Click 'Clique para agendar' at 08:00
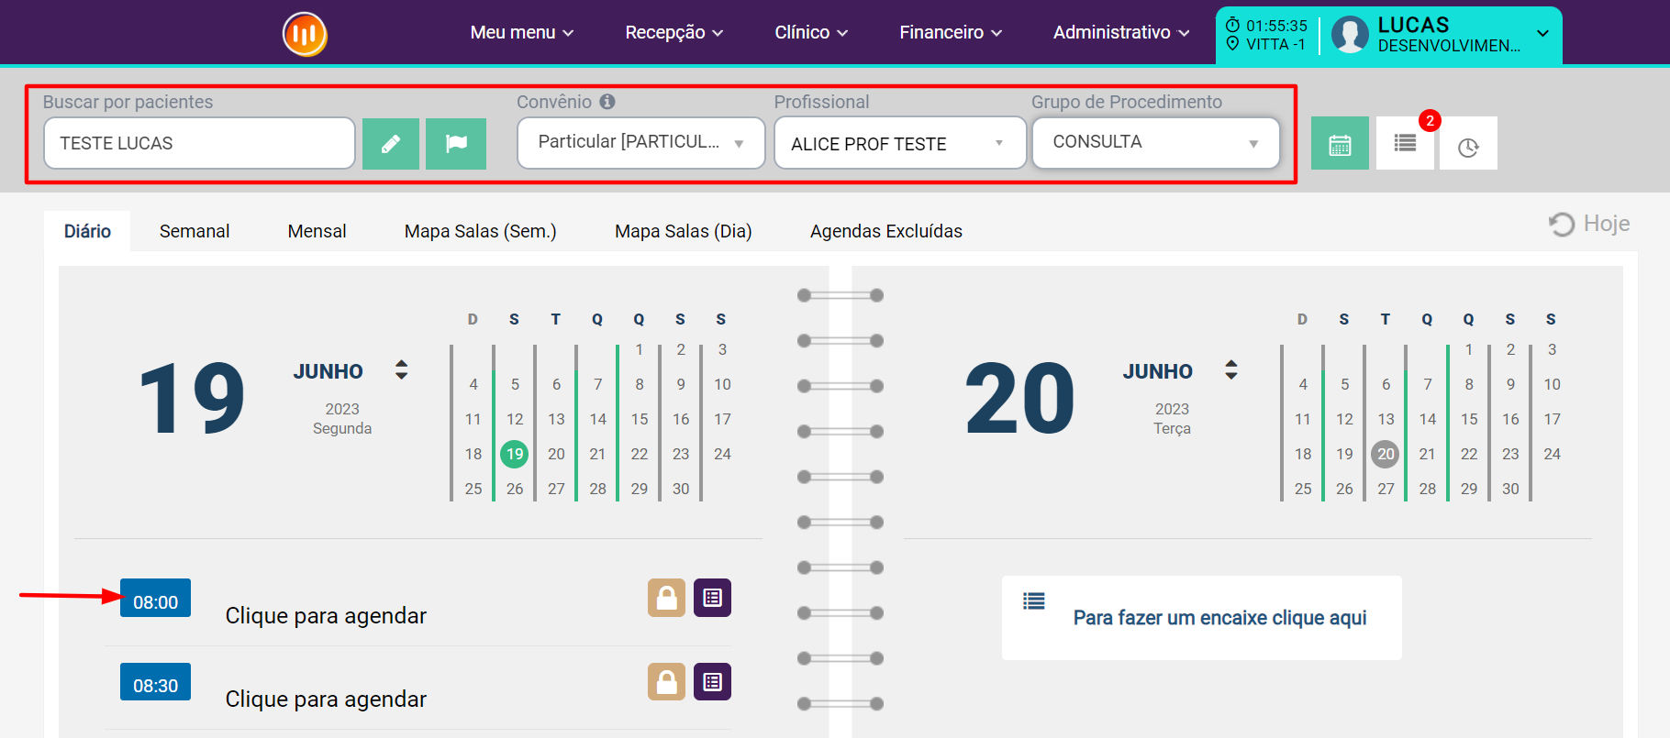This screenshot has width=1670, height=738. coord(326,616)
